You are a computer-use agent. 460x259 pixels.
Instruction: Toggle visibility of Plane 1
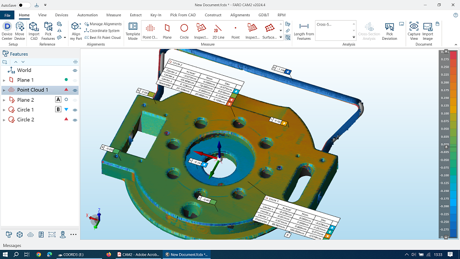(75, 81)
